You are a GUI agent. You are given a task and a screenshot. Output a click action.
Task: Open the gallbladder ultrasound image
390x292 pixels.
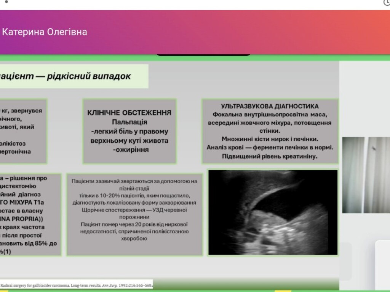pyautogui.click(x=273, y=212)
